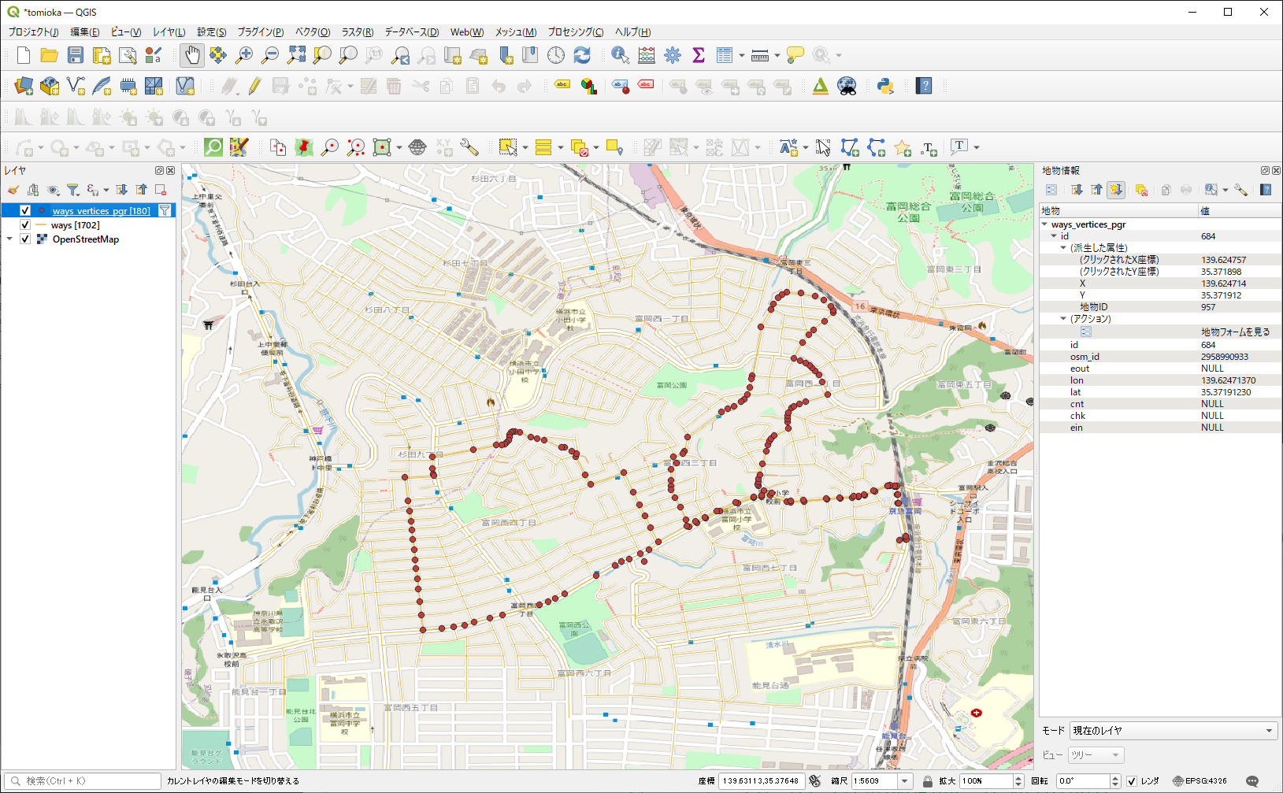Open the プラグイン(P) menu
The width and height of the screenshot is (1283, 793).
coord(260,32)
